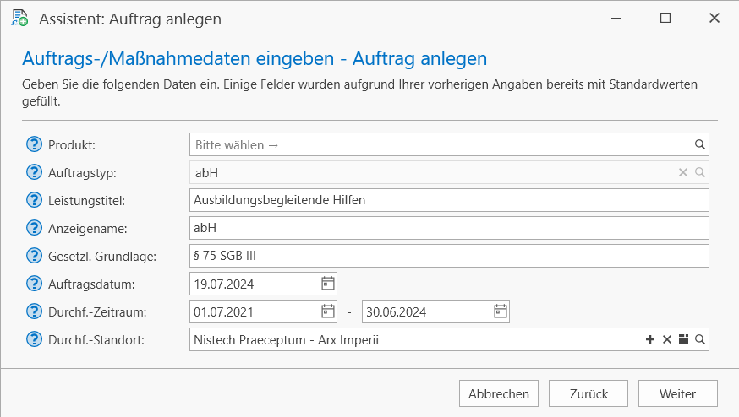
Task: Add new Durchf.-Standort with plus icon
Action: [x=650, y=339]
